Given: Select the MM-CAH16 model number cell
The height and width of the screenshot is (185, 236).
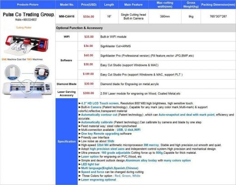Looking at the screenshot, I should (x=67, y=16).
